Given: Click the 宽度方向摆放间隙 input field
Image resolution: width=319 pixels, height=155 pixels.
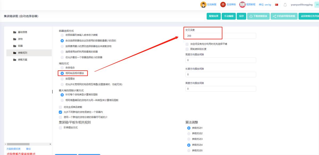Looking at the screenshot, I should tap(221, 60).
